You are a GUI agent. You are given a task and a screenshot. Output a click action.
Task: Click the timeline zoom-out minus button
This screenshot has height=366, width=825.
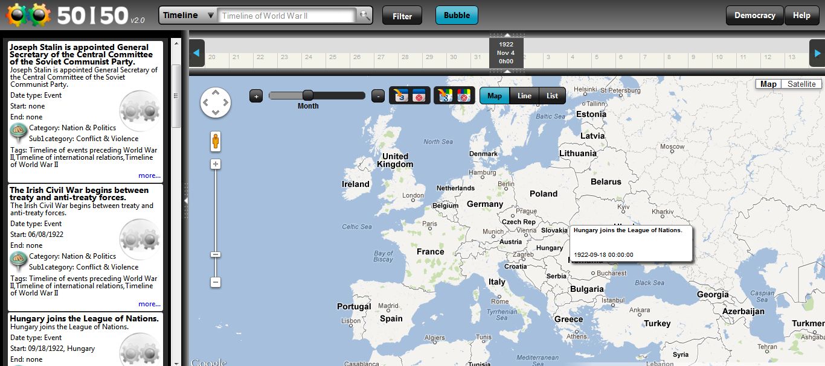click(x=378, y=96)
